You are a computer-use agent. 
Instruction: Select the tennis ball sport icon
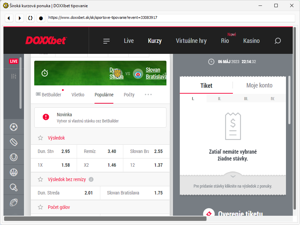(14, 157)
